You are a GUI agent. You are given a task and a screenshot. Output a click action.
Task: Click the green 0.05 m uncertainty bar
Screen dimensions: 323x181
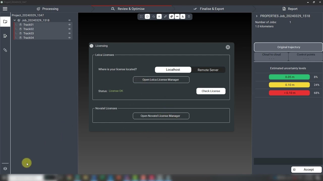tap(289, 77)
